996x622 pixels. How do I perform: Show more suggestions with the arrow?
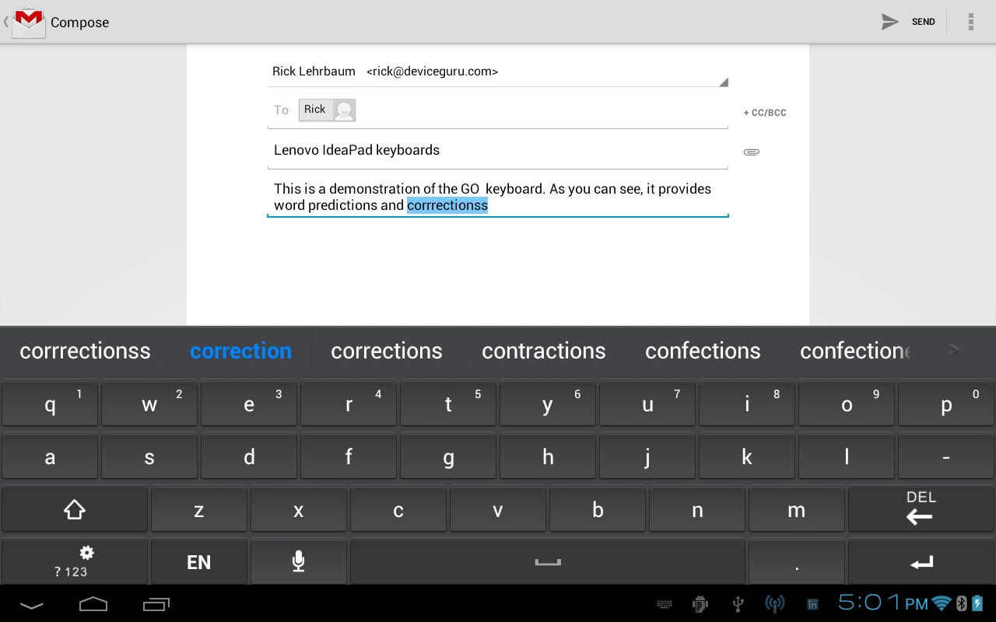pos(955,351)
